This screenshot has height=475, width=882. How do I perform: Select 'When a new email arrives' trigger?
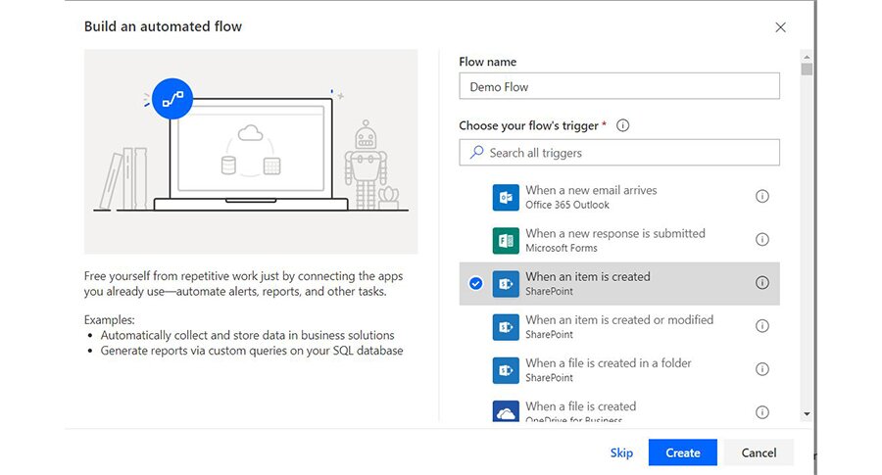tap(619, 197)
